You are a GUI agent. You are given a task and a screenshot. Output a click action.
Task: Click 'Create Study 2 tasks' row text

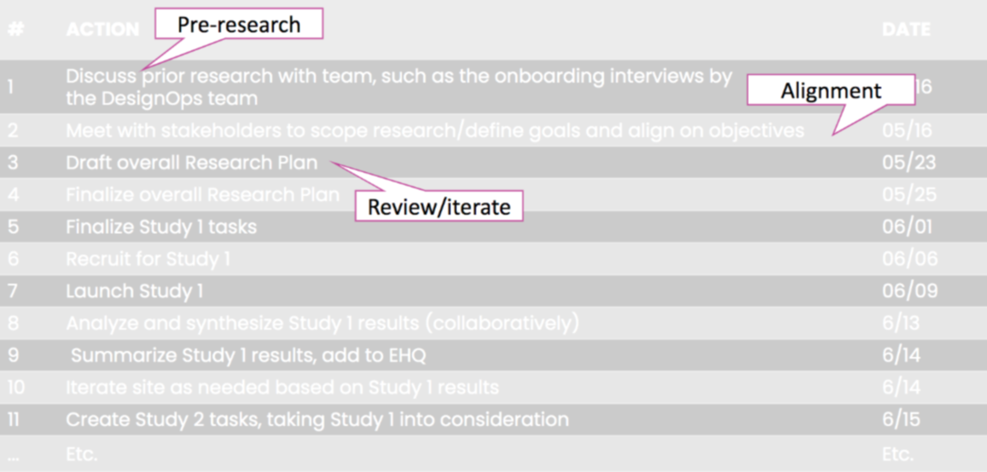[x=316, y=419]
